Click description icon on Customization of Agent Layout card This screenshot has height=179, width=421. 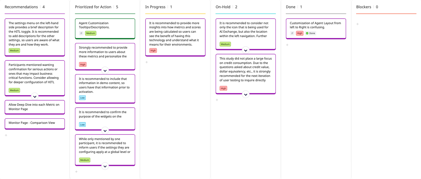coord(292,33)
